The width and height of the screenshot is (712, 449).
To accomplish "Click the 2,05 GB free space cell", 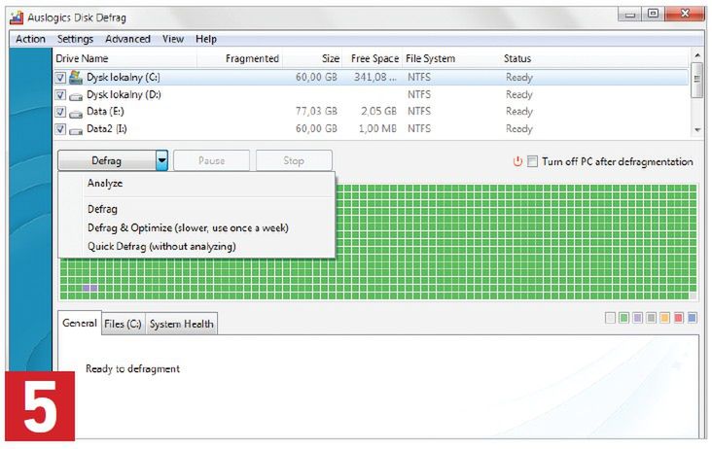I will tap(378, 111).
